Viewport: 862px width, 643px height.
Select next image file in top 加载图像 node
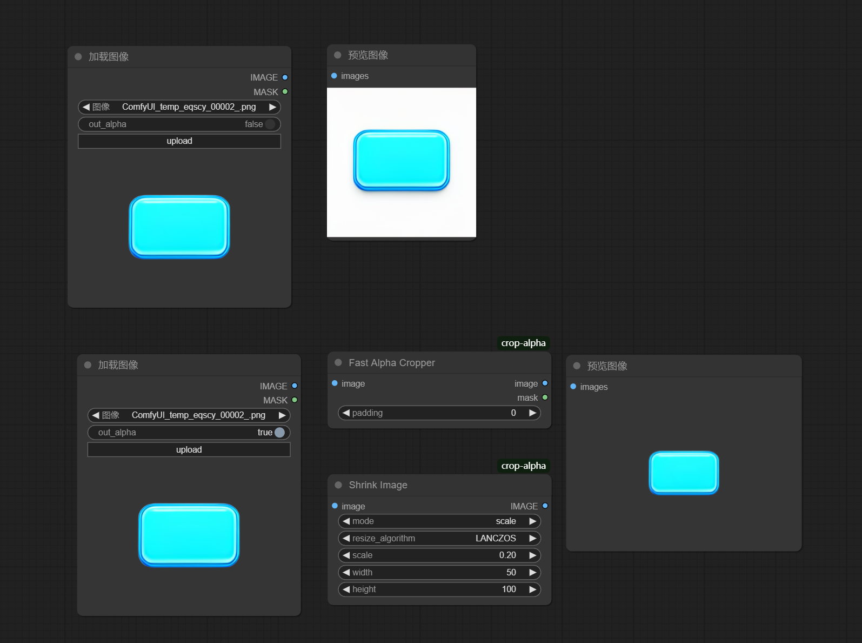tap(273, 107)
